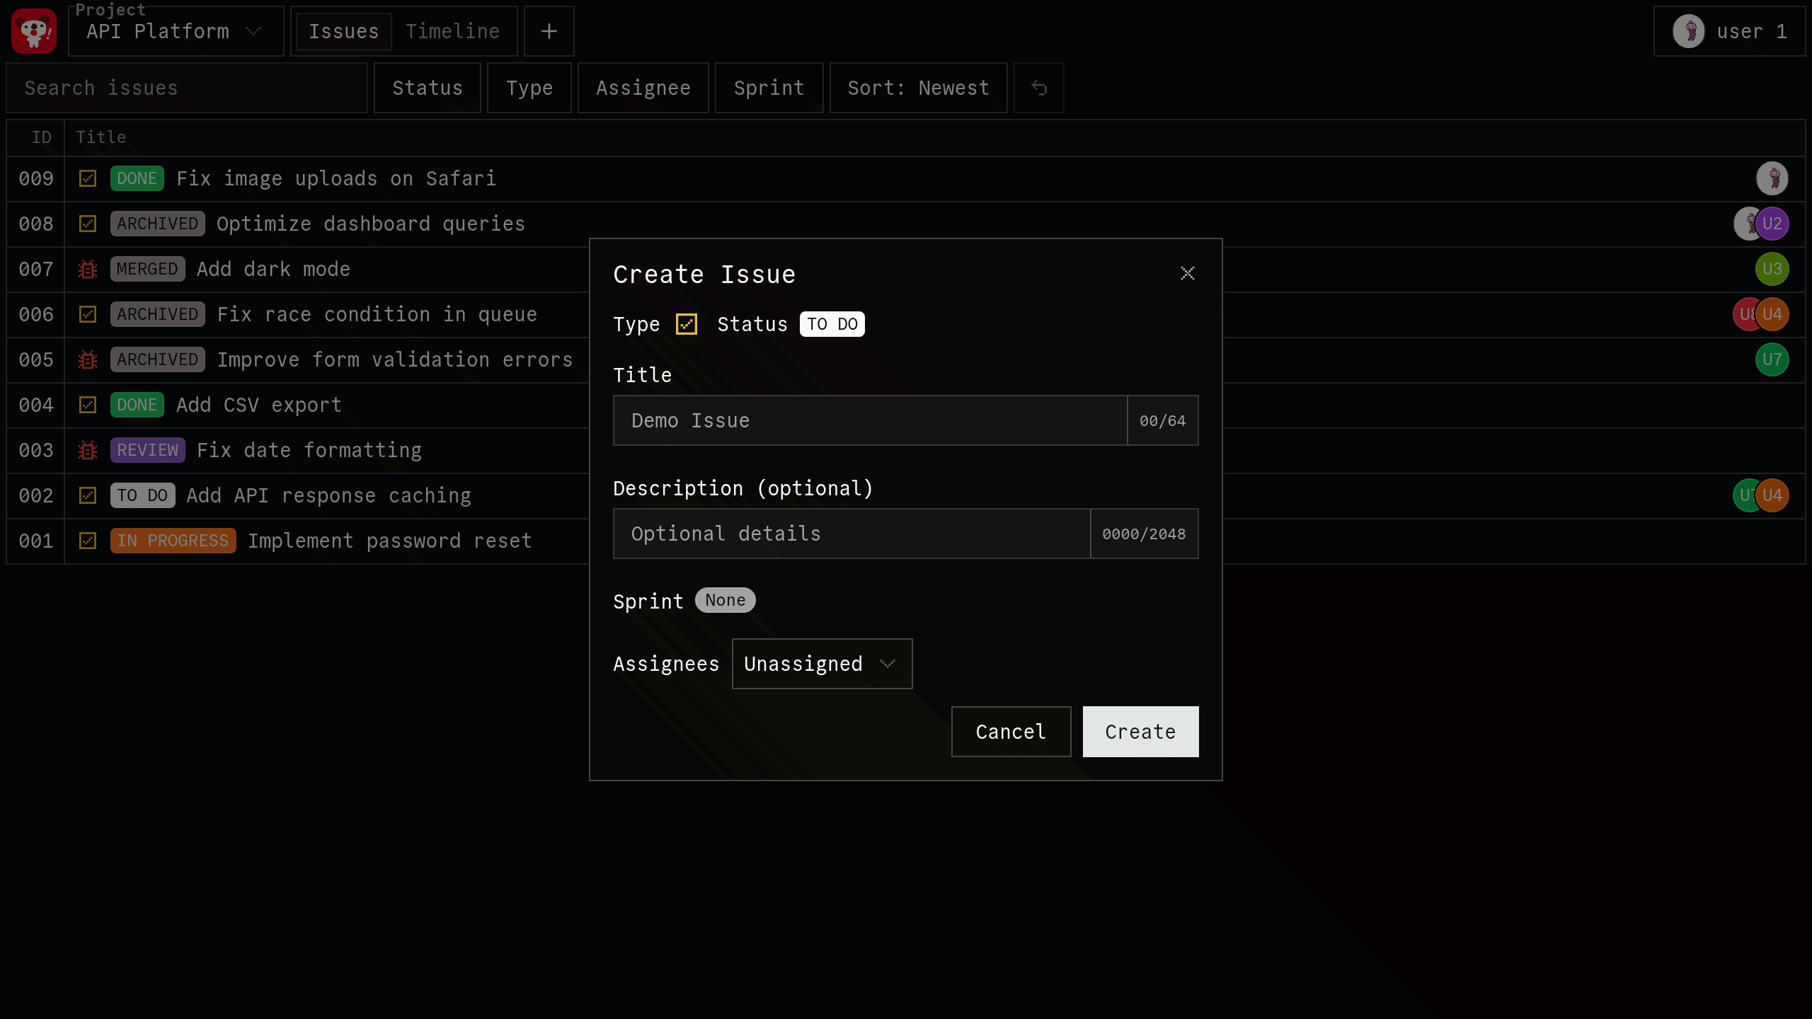The height and width of the screenshot is (1019, 1812).
Task: Click the task icon on issue 009
Action: pyautogui.click(x=88, y=178)
